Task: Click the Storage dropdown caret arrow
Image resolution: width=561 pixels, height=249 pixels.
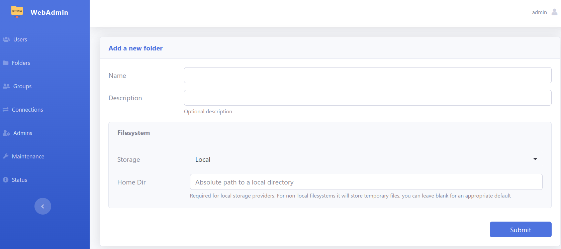Action: coord(535,159)
